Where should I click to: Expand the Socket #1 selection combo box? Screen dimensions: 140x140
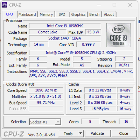(x=45, y=122)
